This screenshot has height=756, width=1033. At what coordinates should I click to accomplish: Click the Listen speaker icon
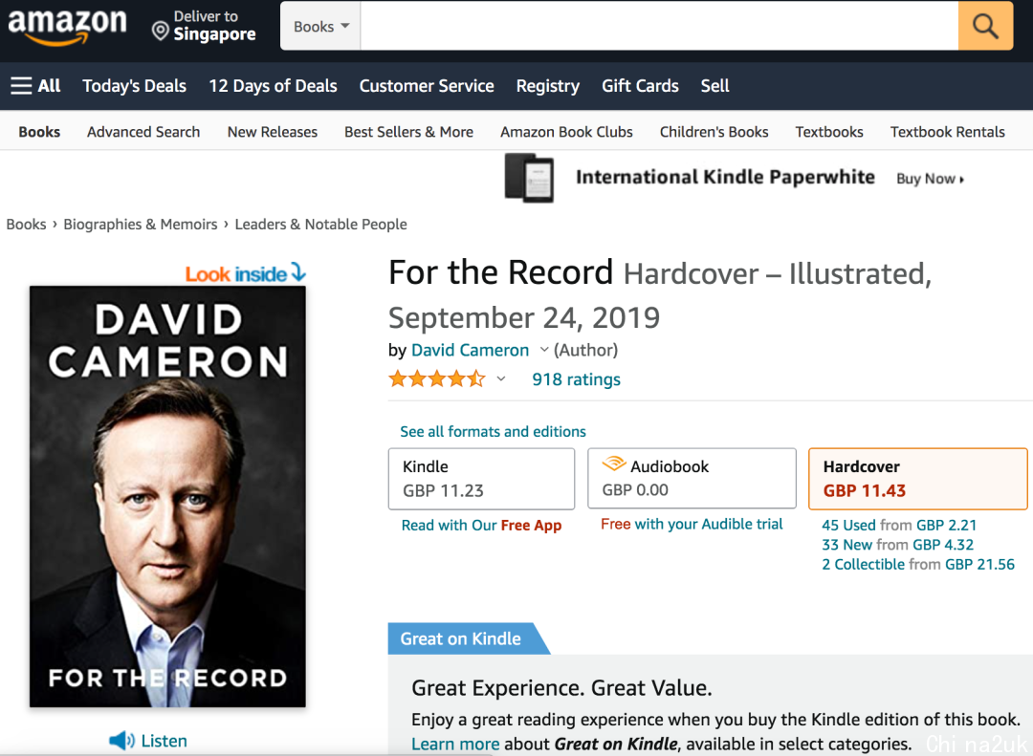point(121,740)
